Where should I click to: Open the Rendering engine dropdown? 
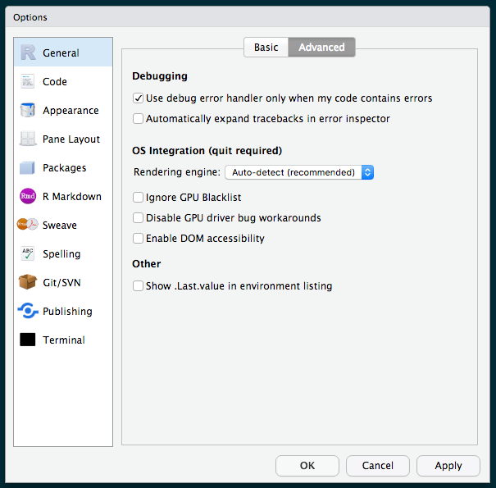[299, 172]
